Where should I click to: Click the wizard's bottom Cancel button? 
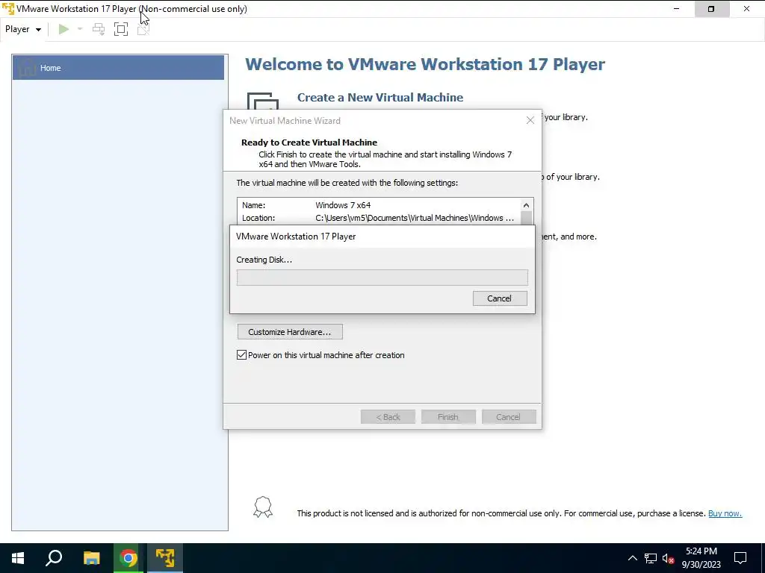pos(508,417)
